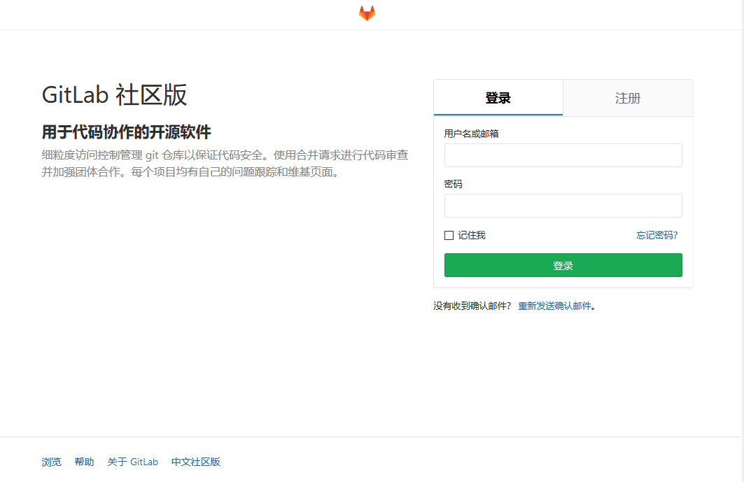Open the 重新发送确认邮件 link
This screenshot has width=744, height=482.
pos(555,306)
